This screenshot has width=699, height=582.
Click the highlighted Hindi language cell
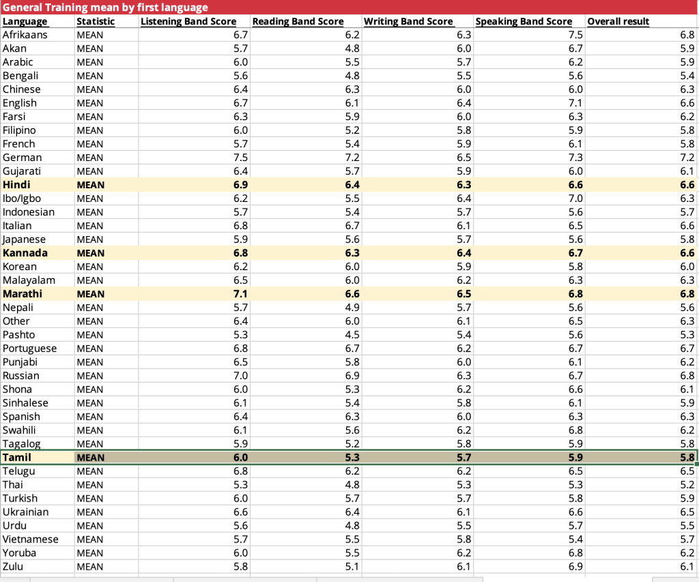tap(17, 185)
